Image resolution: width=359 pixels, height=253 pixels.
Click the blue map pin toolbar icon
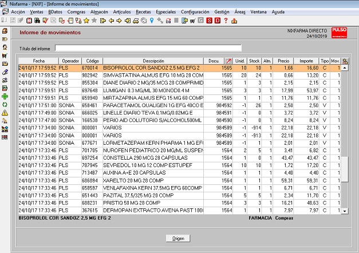[x=152, y=21]
